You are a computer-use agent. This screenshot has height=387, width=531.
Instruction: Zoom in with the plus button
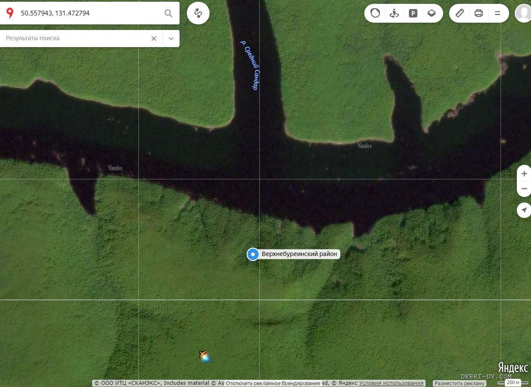click(524, 174)
